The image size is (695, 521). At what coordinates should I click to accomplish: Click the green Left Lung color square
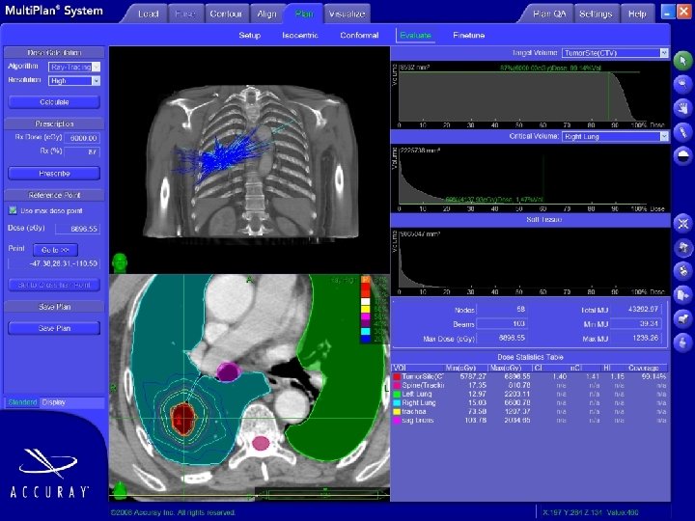pos(397,394)
